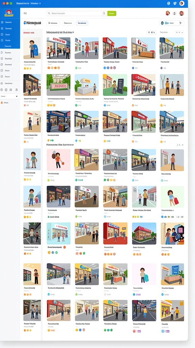
Task: Click the small filter button in the first section header
Action: tap(151, 32)
